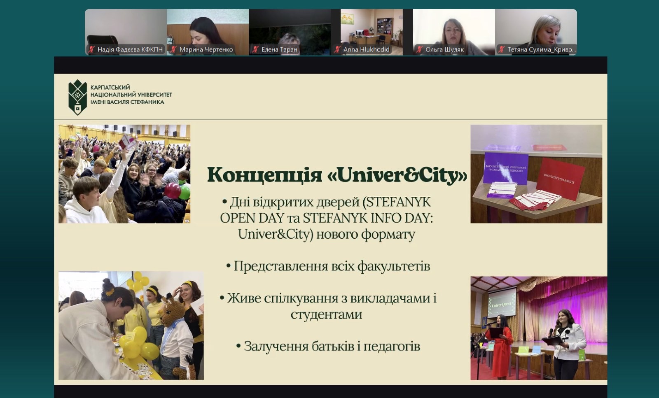This screenshot has width=659, height=398.
Task: Click the Тетяна Сулима_Криво... name label
Action: tap(541, 50)
